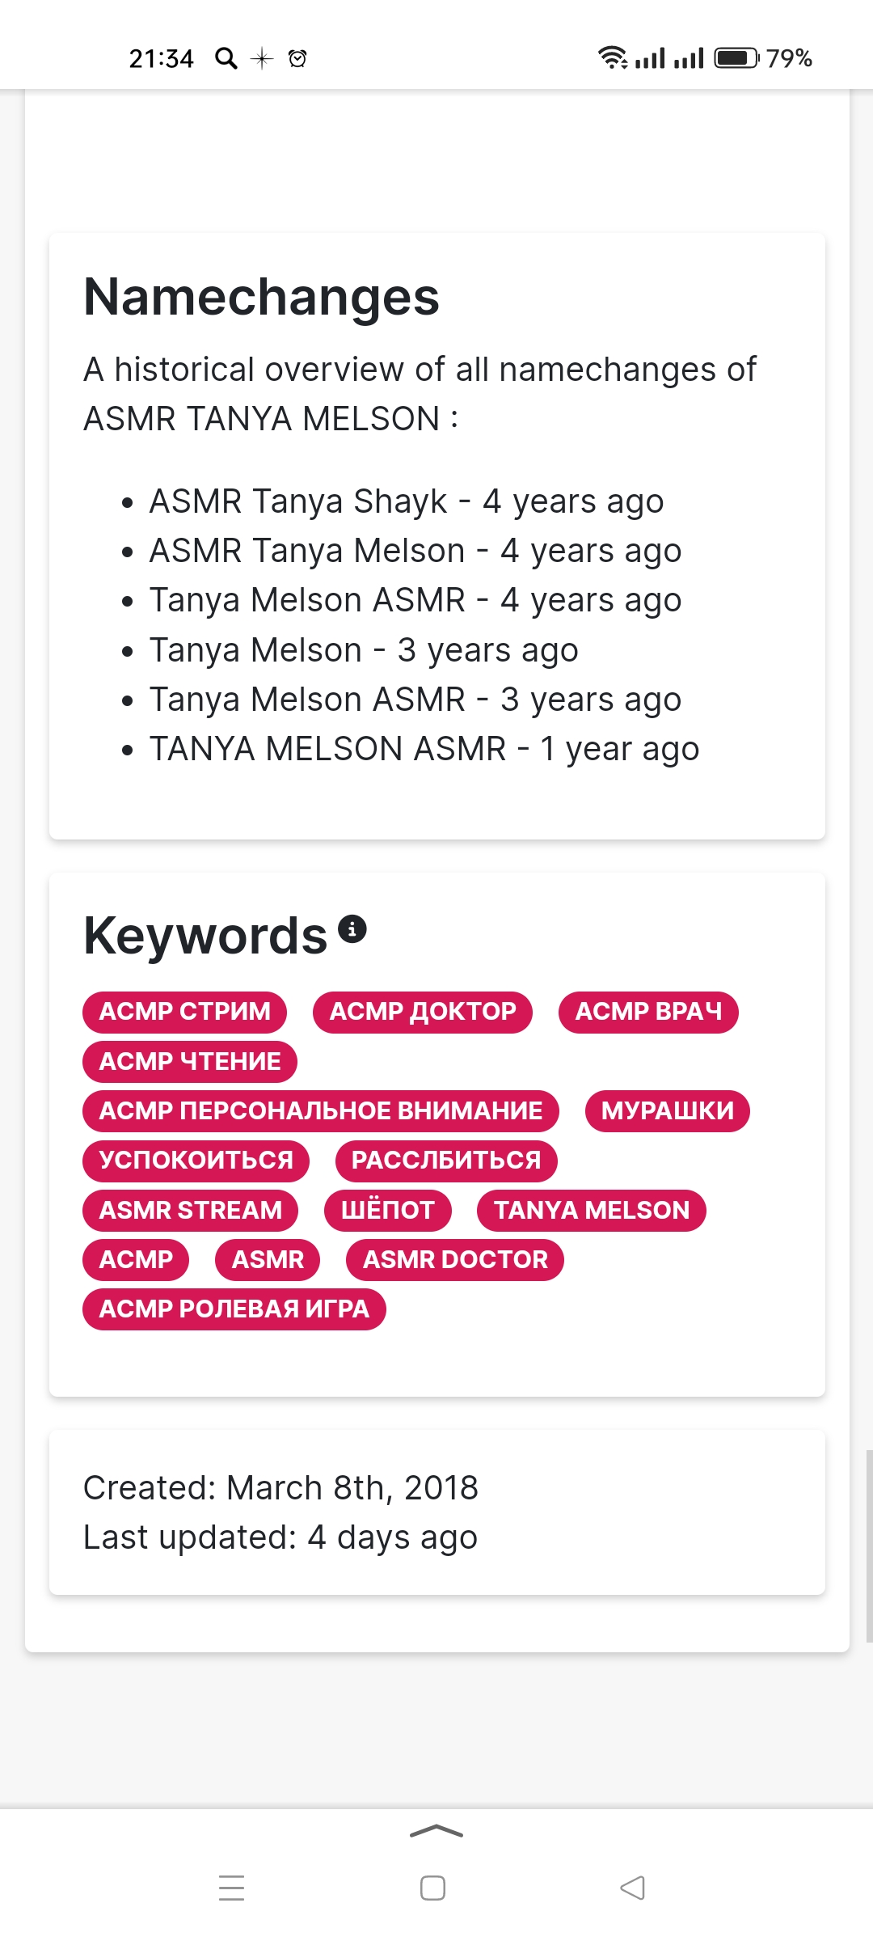Tap the Android home square icon
This screenshot has width=873, height=1941.
pyautogui.click(x=432, y=1888)
